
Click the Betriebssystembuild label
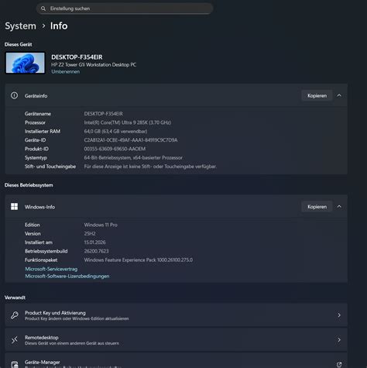[46, 251]
